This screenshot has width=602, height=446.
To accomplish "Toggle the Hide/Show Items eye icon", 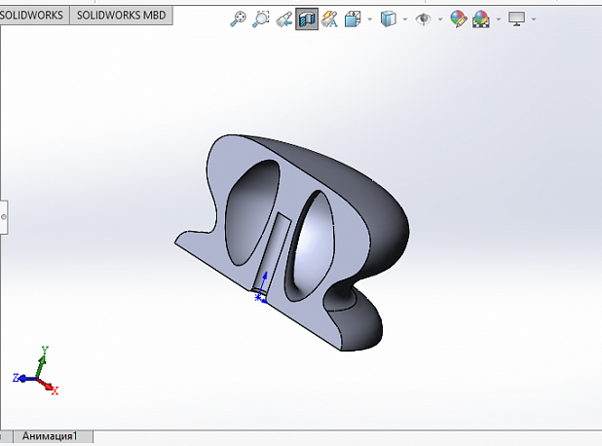I will click(x=423, y=19).
